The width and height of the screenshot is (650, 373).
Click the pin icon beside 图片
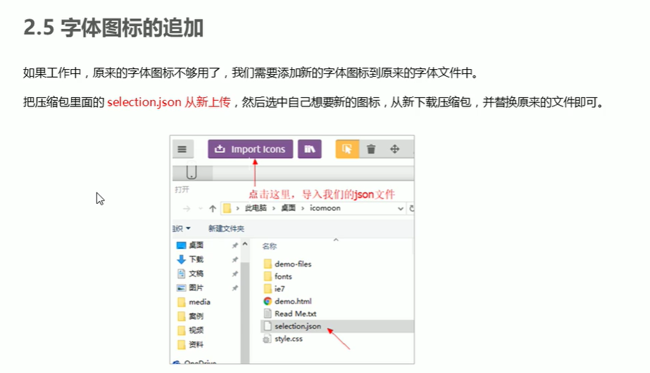pos(235,288)
